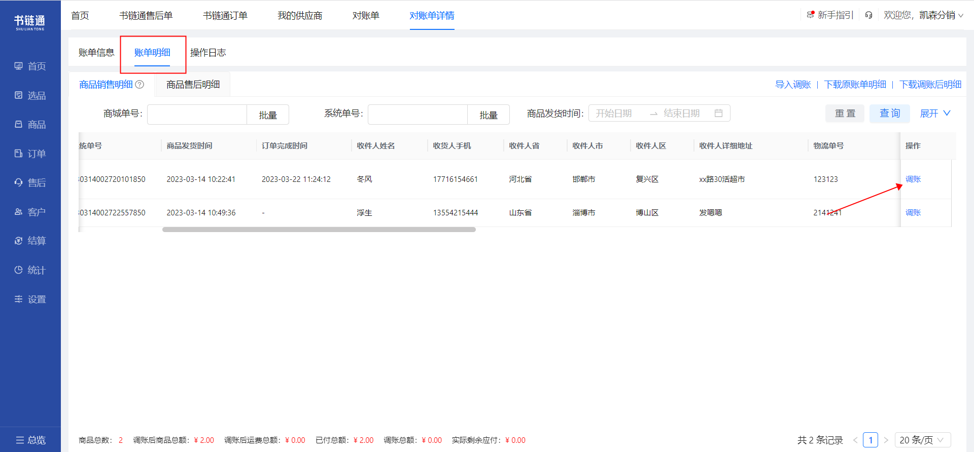Focus the 系统单号 input field
Viewport: 974px width, 452px height.
pyautogui.click(x=418, y=115)
